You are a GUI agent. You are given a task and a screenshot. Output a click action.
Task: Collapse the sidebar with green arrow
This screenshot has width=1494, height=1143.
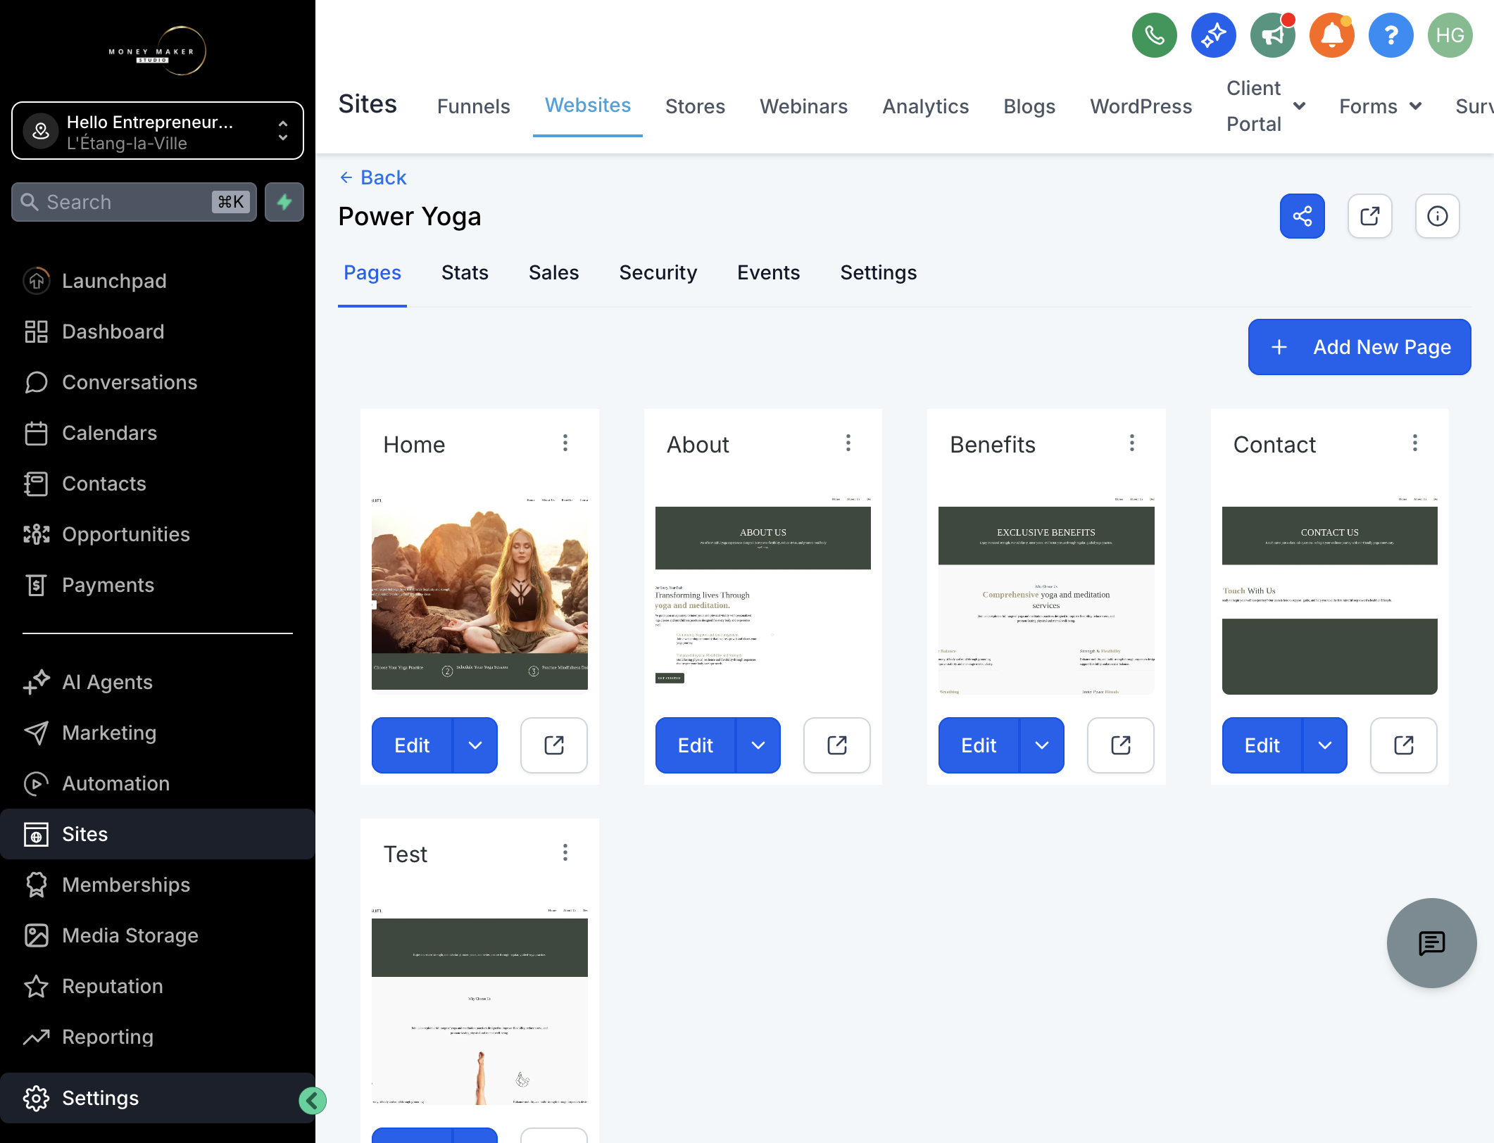pyautogui.click(x=313, y=1100)
